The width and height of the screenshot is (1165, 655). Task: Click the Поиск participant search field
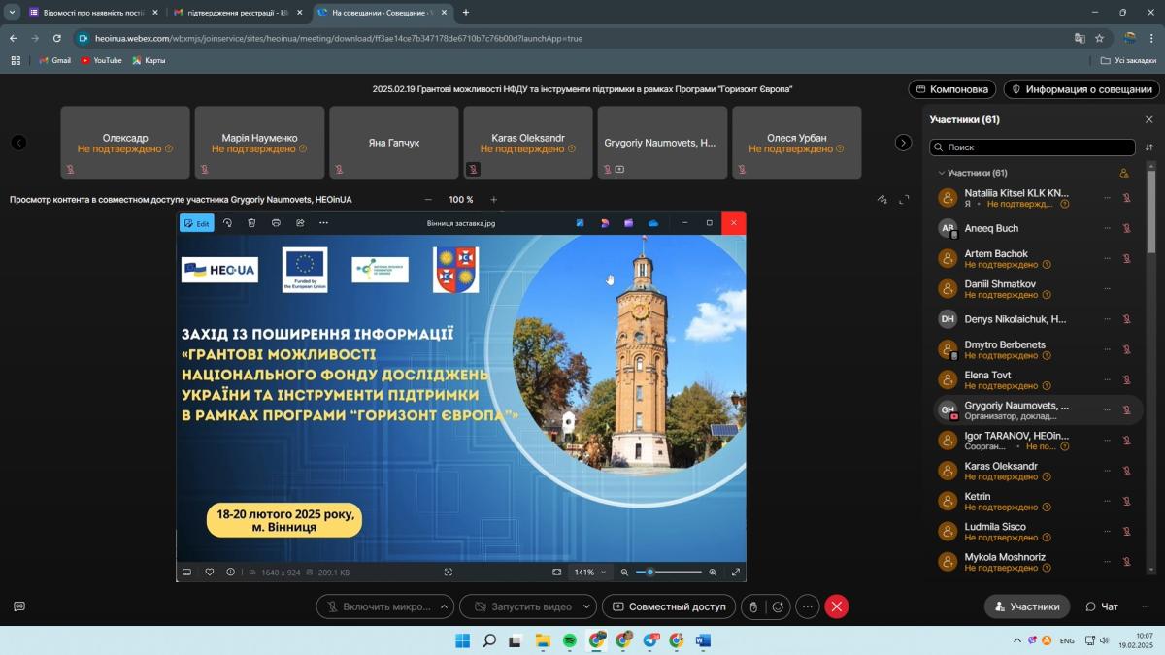point(1033,147)
